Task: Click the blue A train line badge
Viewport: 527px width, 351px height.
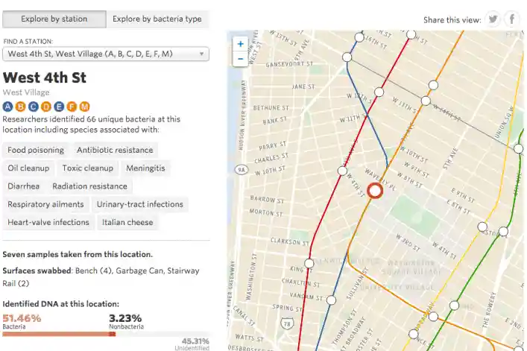Action: click(7, 107)
